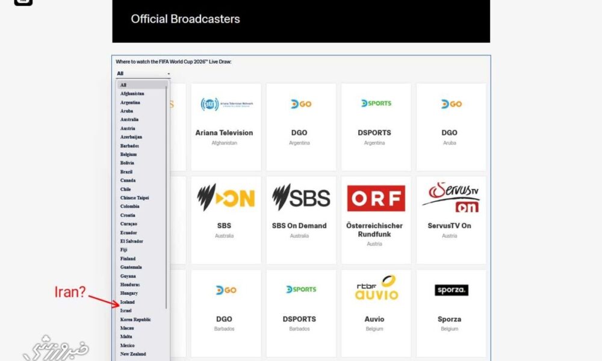Click the Österreichischer Rundfunk broadcaster name
The height and width of the screenshot is (361, 602).
click(x=376, y=230)
